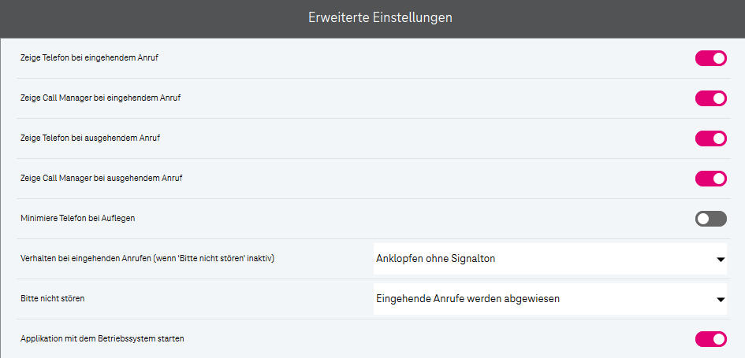Select the 'Zeige Call Manager bei eingehendem Anruf' label
This screenshot has width=745, height=358.
(105, 98)
